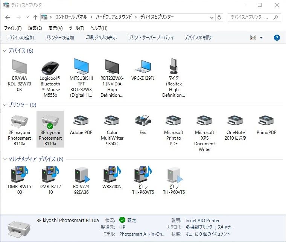Image resolution: width=286 pixels, height=242 pixels.
Task: Expand the ハードウェアとサウンド breadcrumb arrow
Action: [x=136, y=17]
